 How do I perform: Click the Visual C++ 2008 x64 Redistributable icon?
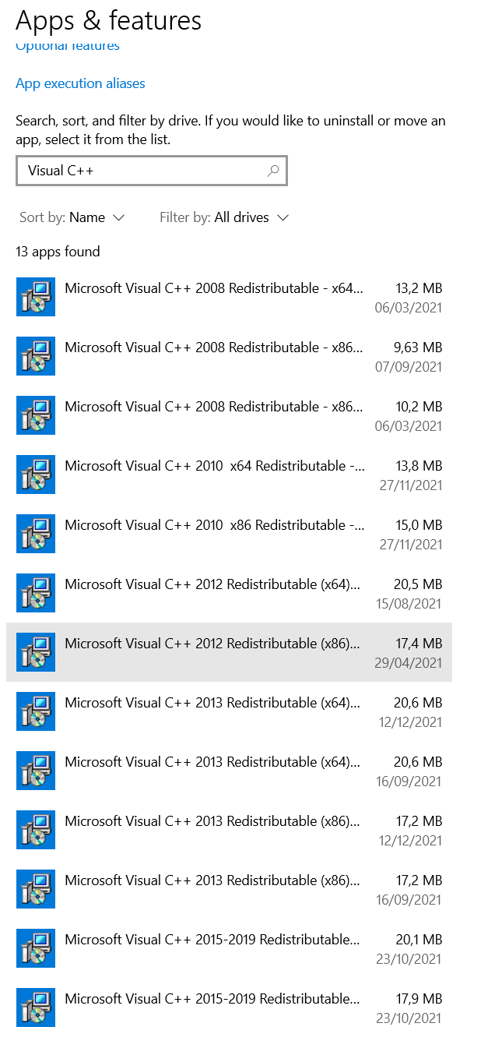pos(36,297)
